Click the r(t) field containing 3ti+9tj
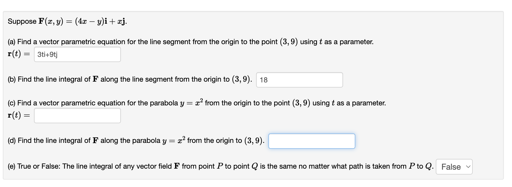The height and width of the screenshot is (187, 512). (77, 54)
